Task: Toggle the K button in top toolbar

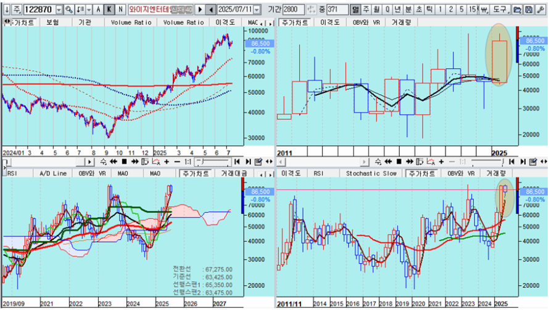Action: point(109,10)
